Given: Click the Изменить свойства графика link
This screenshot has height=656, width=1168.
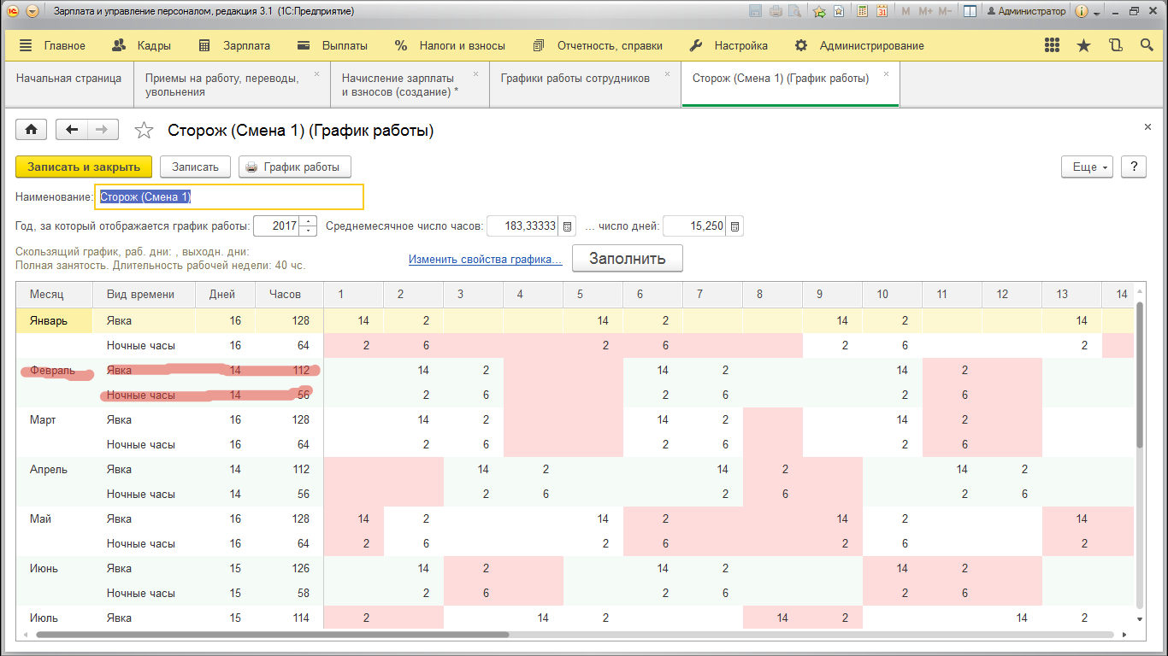Looking at the screenshot, I should 485,259.
